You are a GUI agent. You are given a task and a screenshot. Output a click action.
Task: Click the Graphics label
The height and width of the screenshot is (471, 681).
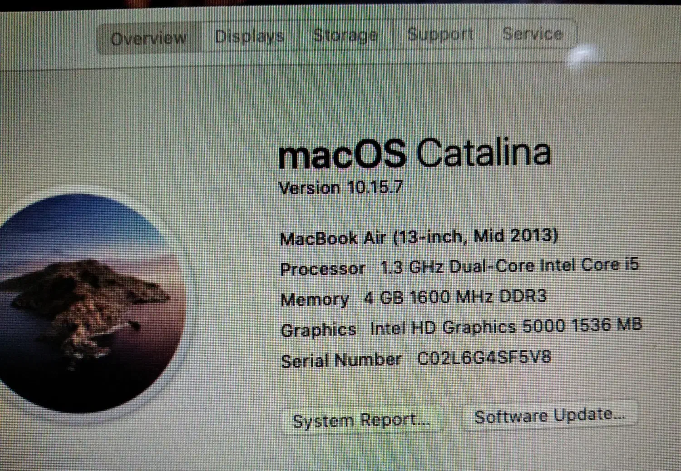click(318, 330)
